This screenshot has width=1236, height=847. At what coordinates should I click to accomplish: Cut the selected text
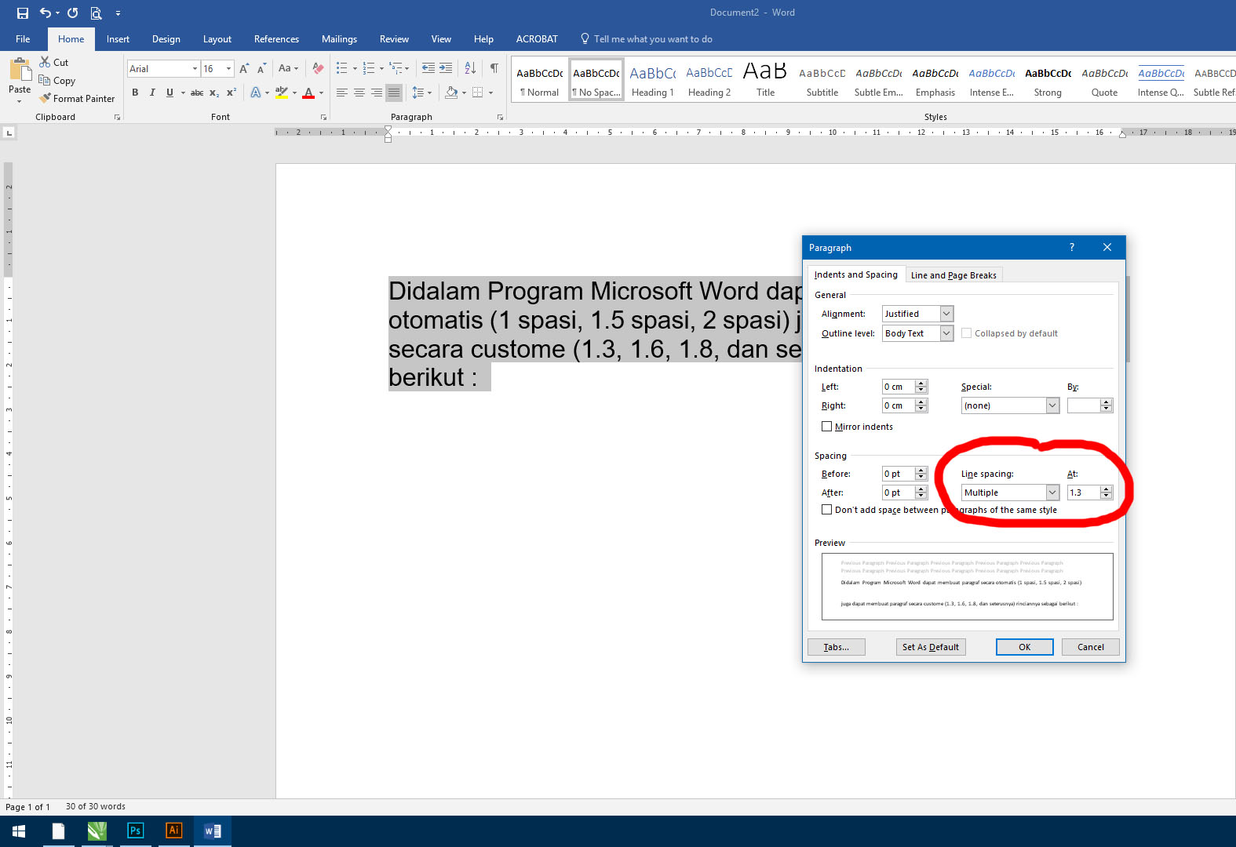click(54, 62)
